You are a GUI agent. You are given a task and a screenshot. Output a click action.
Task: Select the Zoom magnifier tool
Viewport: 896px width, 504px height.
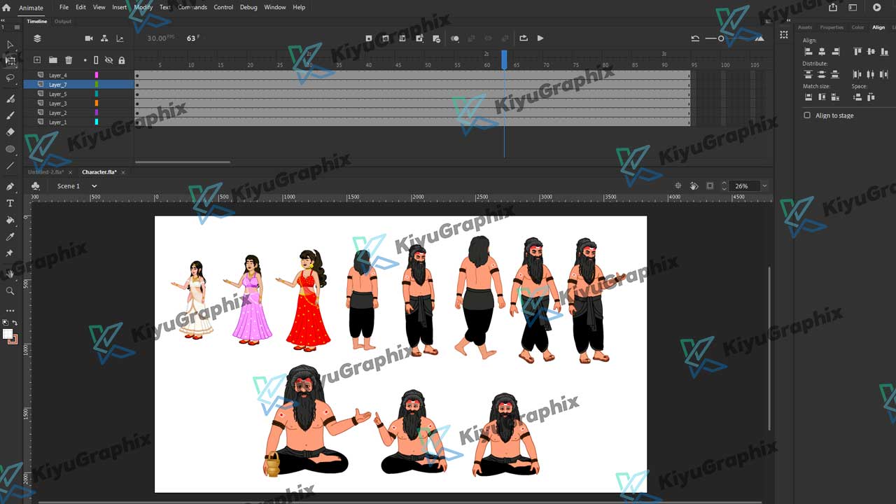pyautogui.click(x=10, y=290)
